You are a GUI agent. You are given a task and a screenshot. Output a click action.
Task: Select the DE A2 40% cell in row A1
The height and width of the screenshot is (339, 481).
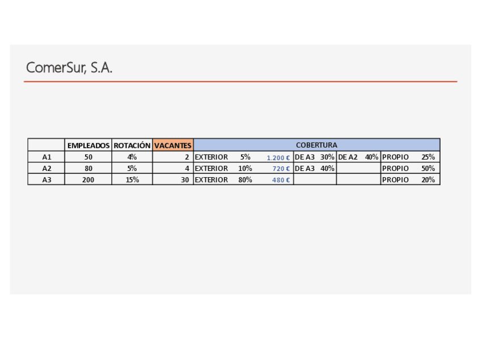point(358,157)
